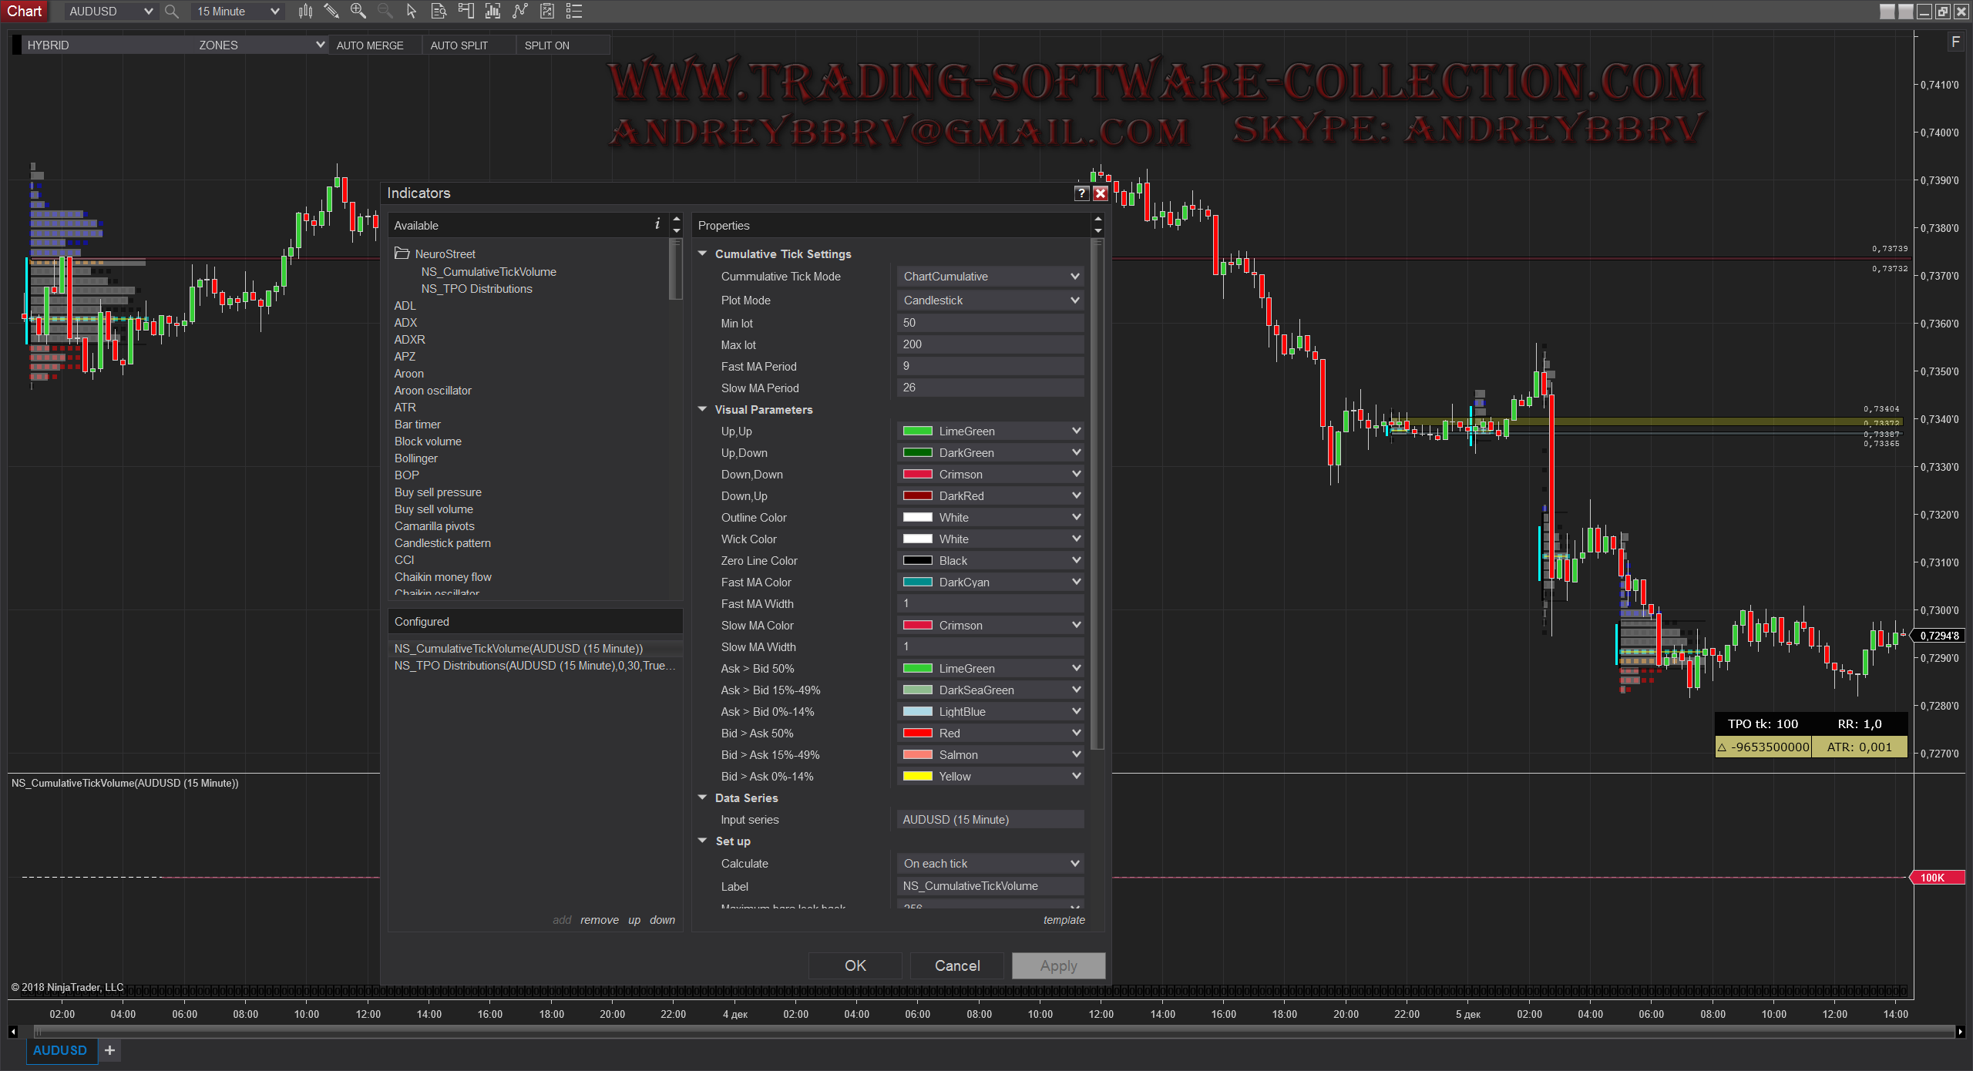This screenshot has height=1071, width=1973.
Task: Collapse the Visual Parameters section
Action: point(703,410)
